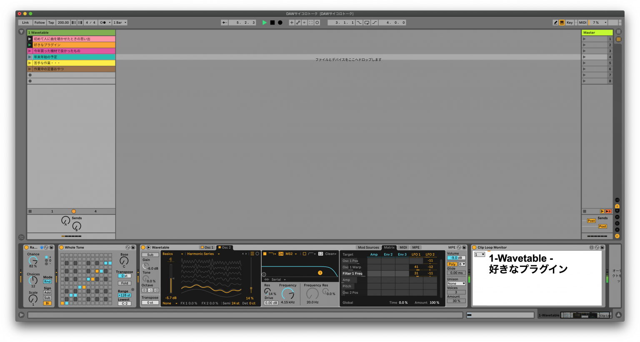
Task: Open Clip Loop Monitor 1 dropdown
Action: [x=480, y=254]
